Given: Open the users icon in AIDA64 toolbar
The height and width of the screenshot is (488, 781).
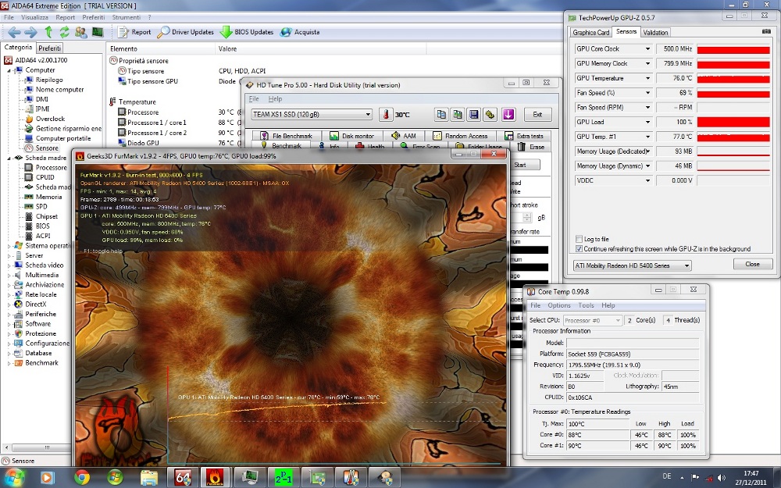Looking at the screenshot, I should 80,32.
